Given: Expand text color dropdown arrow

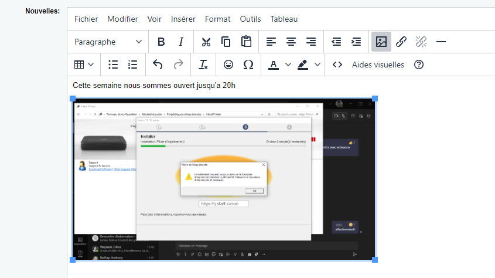Looking at the screenshot, I should point(288,65).
